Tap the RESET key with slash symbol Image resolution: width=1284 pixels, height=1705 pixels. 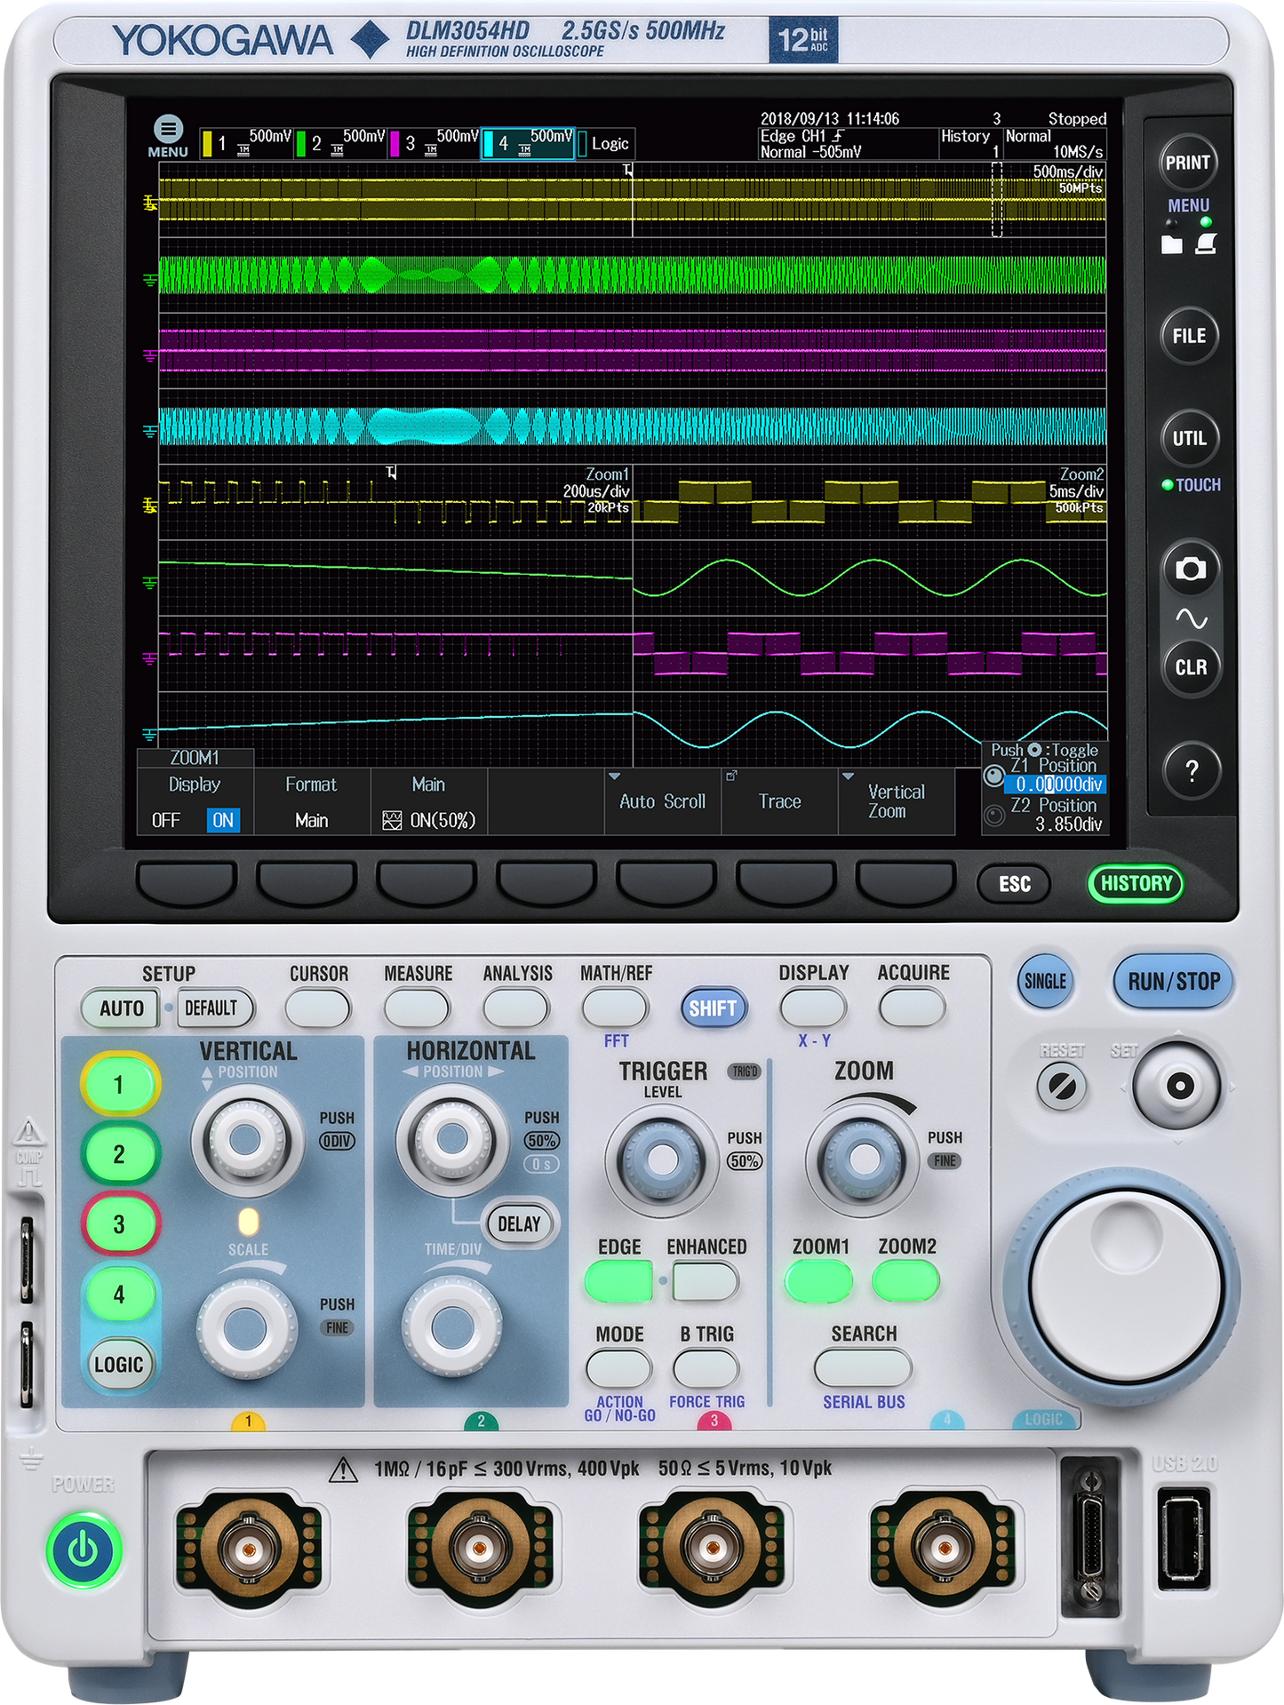point(1062,1085)
